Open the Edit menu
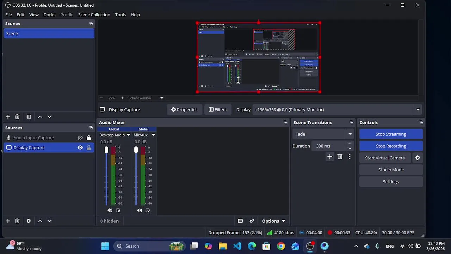Image resolution: width=451 pixels, height=254 pixels. [20, 15]
